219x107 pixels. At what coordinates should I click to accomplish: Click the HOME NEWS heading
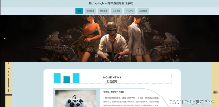pyautogui.click(x=112, y=77)
